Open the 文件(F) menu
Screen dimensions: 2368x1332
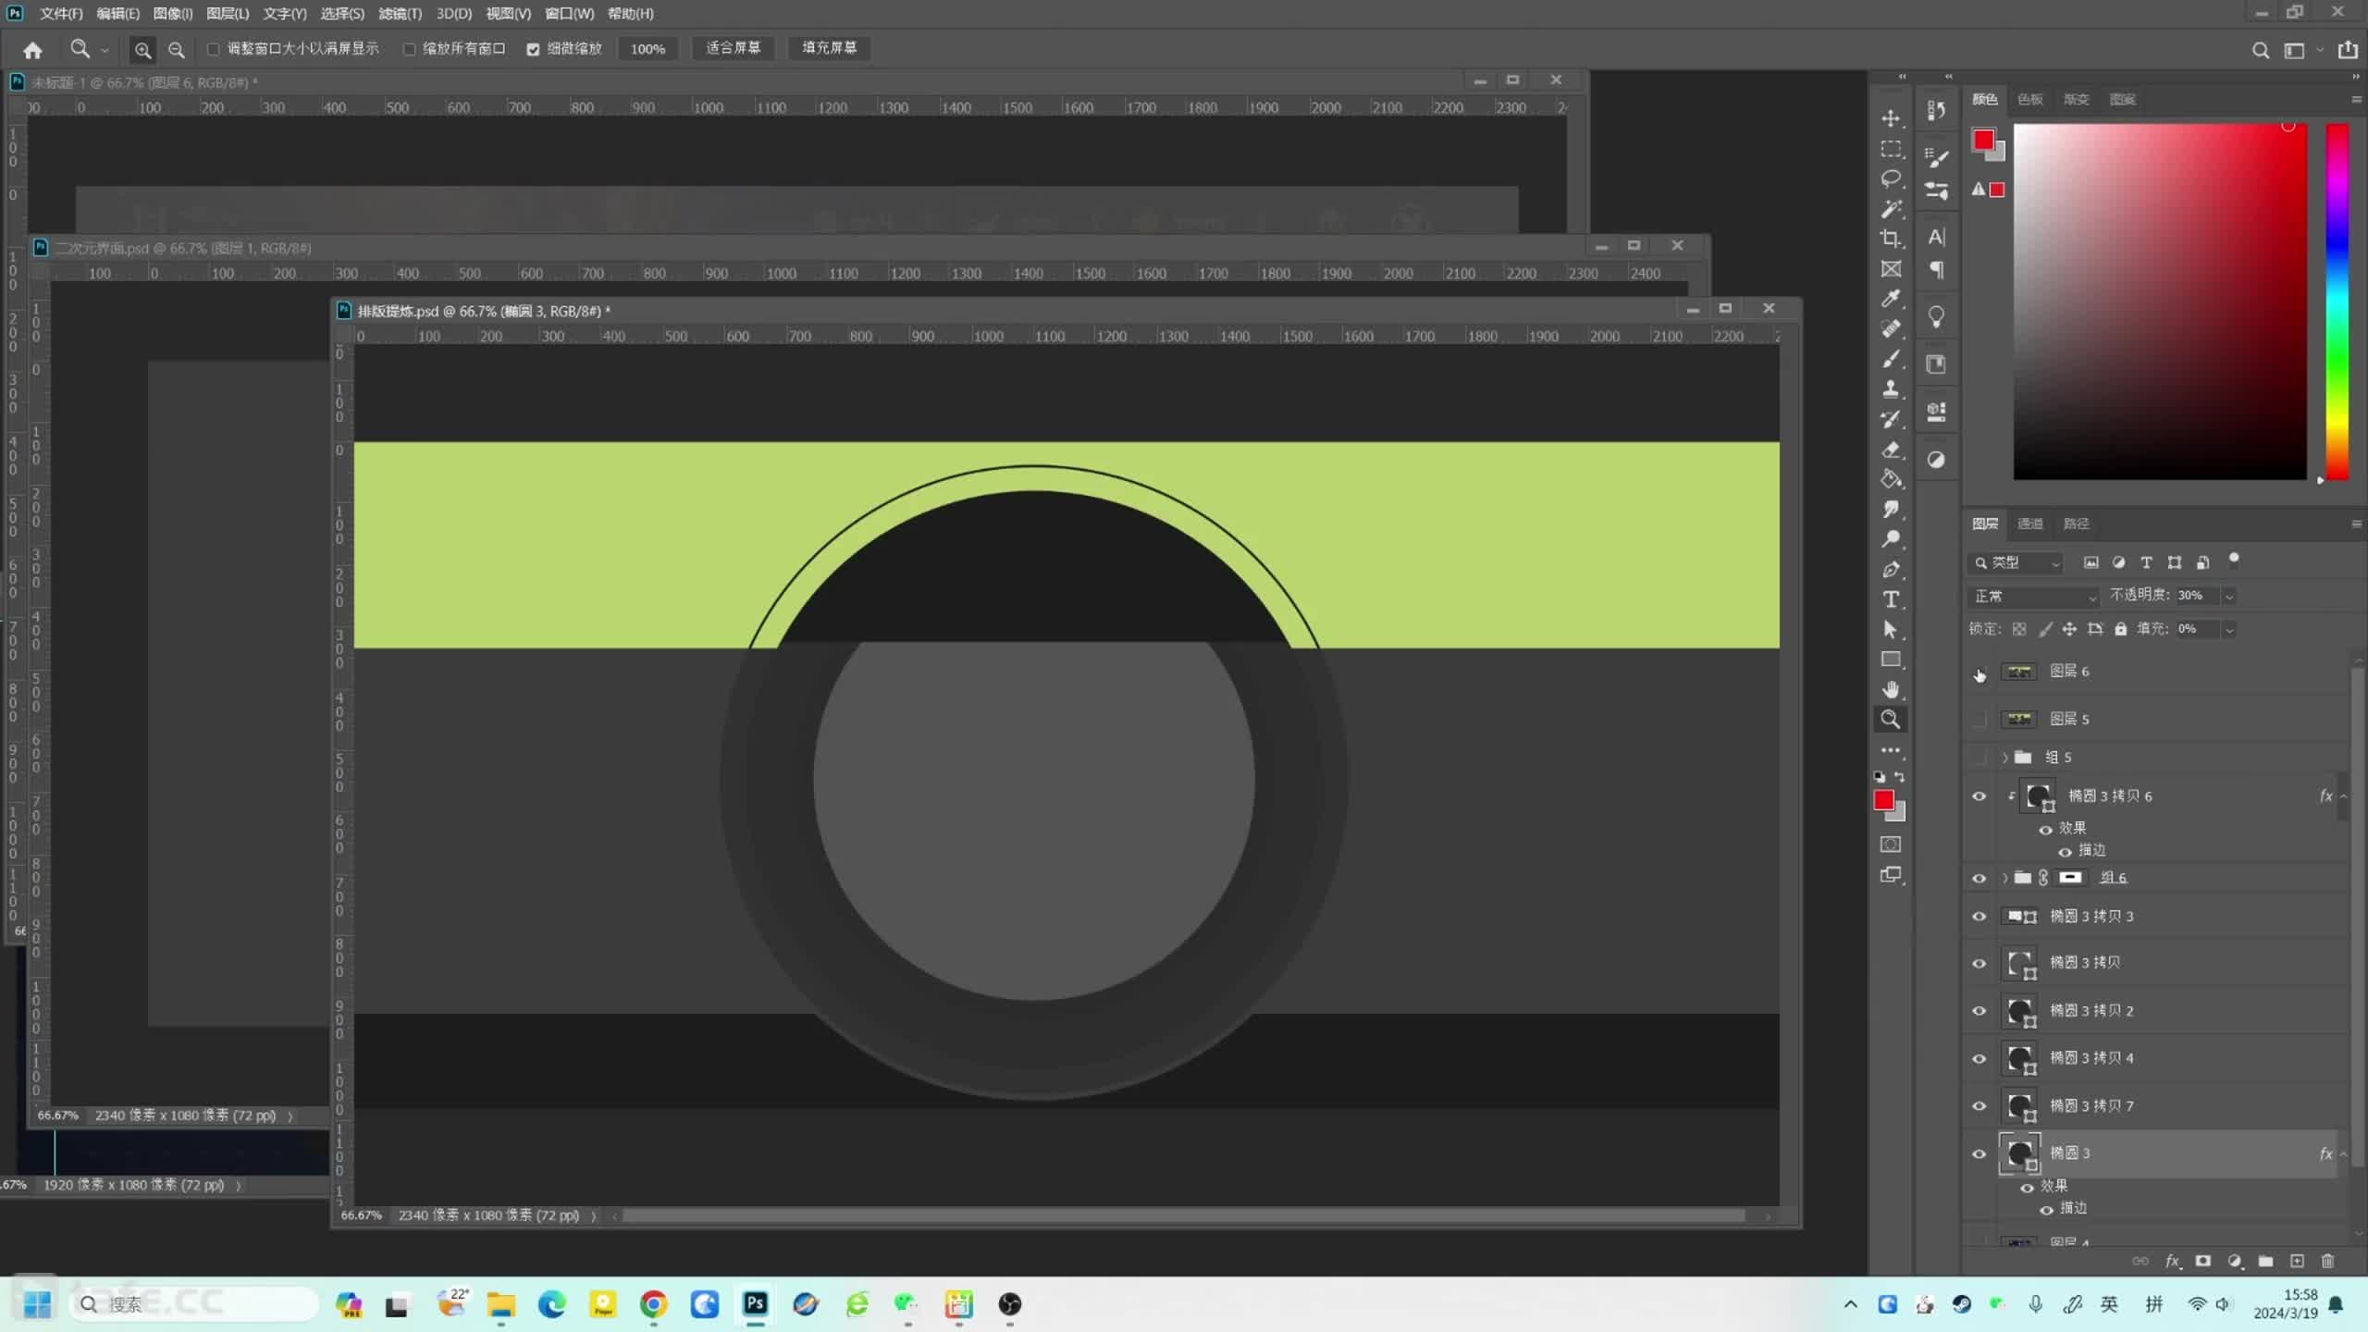click(61, 14)
